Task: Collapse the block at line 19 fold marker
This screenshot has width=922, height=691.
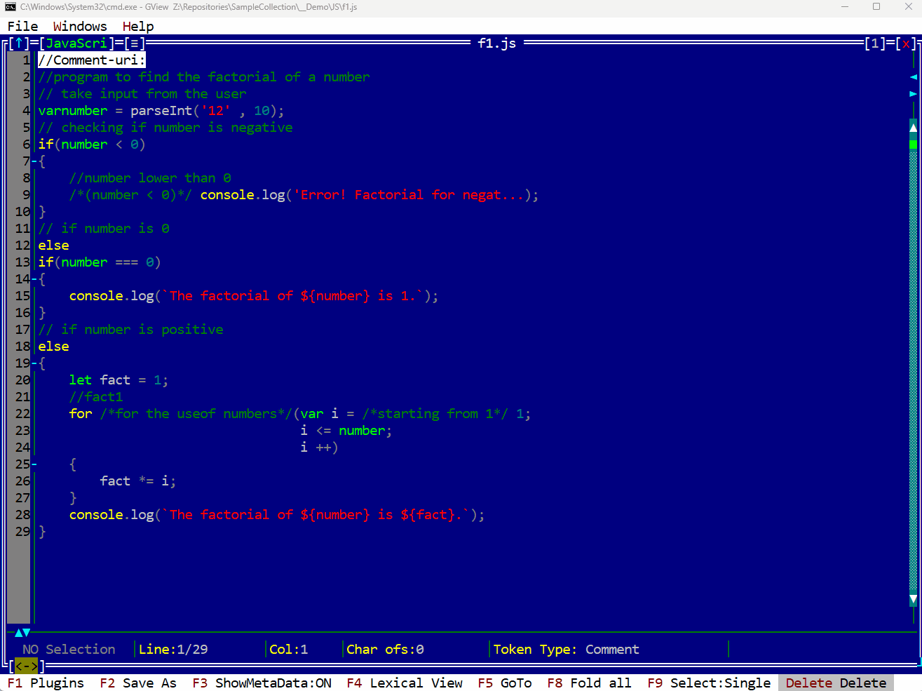Action: point(33,363)
